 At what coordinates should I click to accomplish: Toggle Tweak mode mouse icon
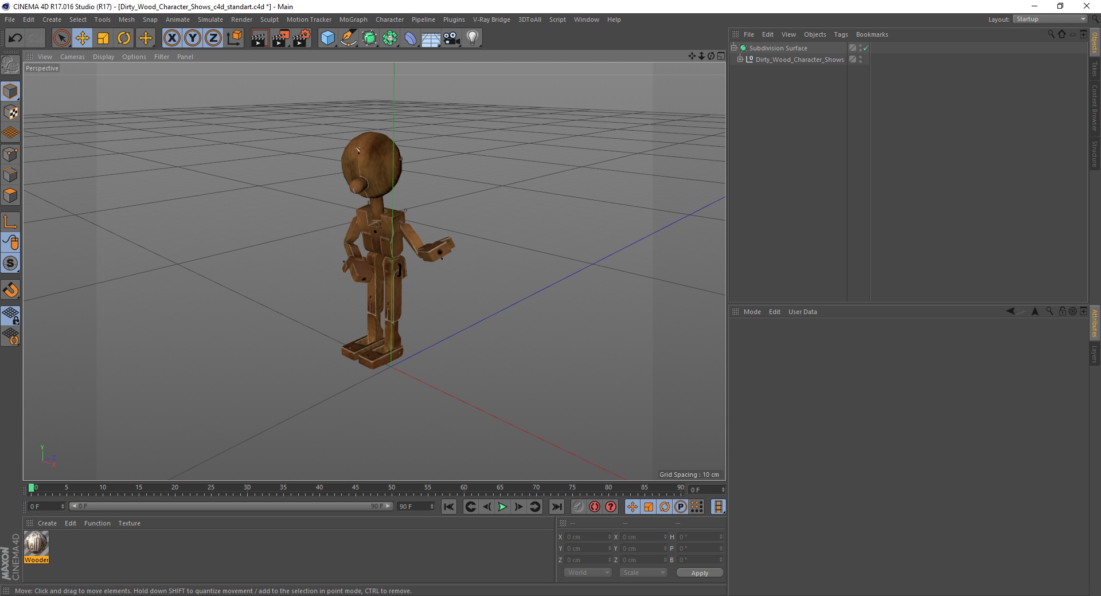pyautogui.click(x=10, y=242)
